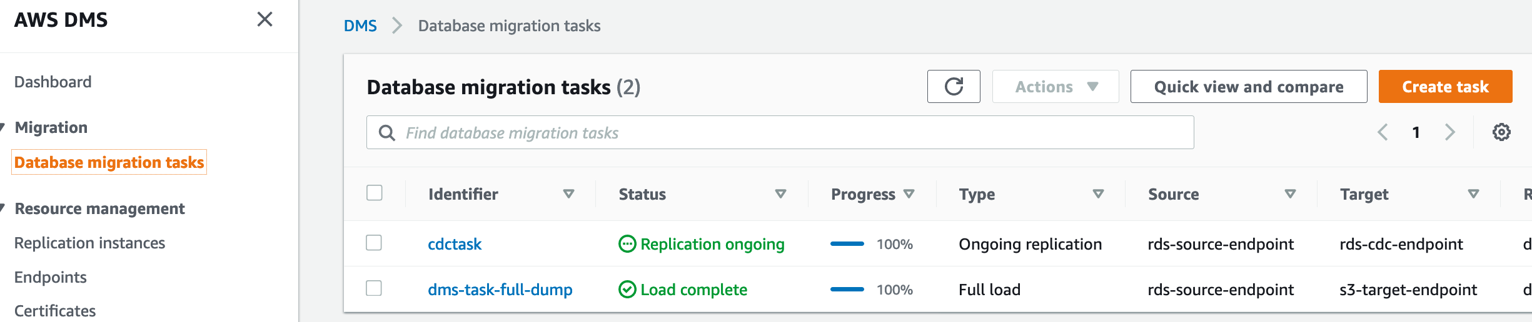Collapse the Migration sidebar section
The height and width of the screenshot is (322, 1532).
pyautogui.click(x=3, y=127)
